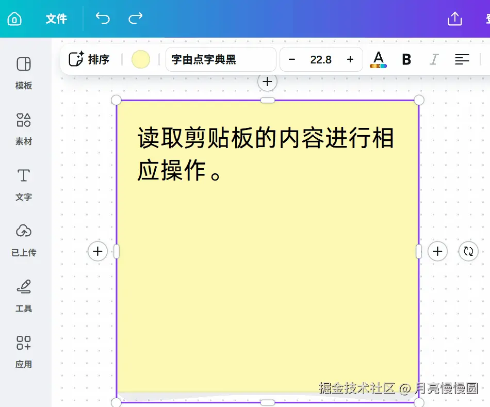
Task: Increase font size with the plus stepper
Action: pyautogui.click(x=350, y=59)
